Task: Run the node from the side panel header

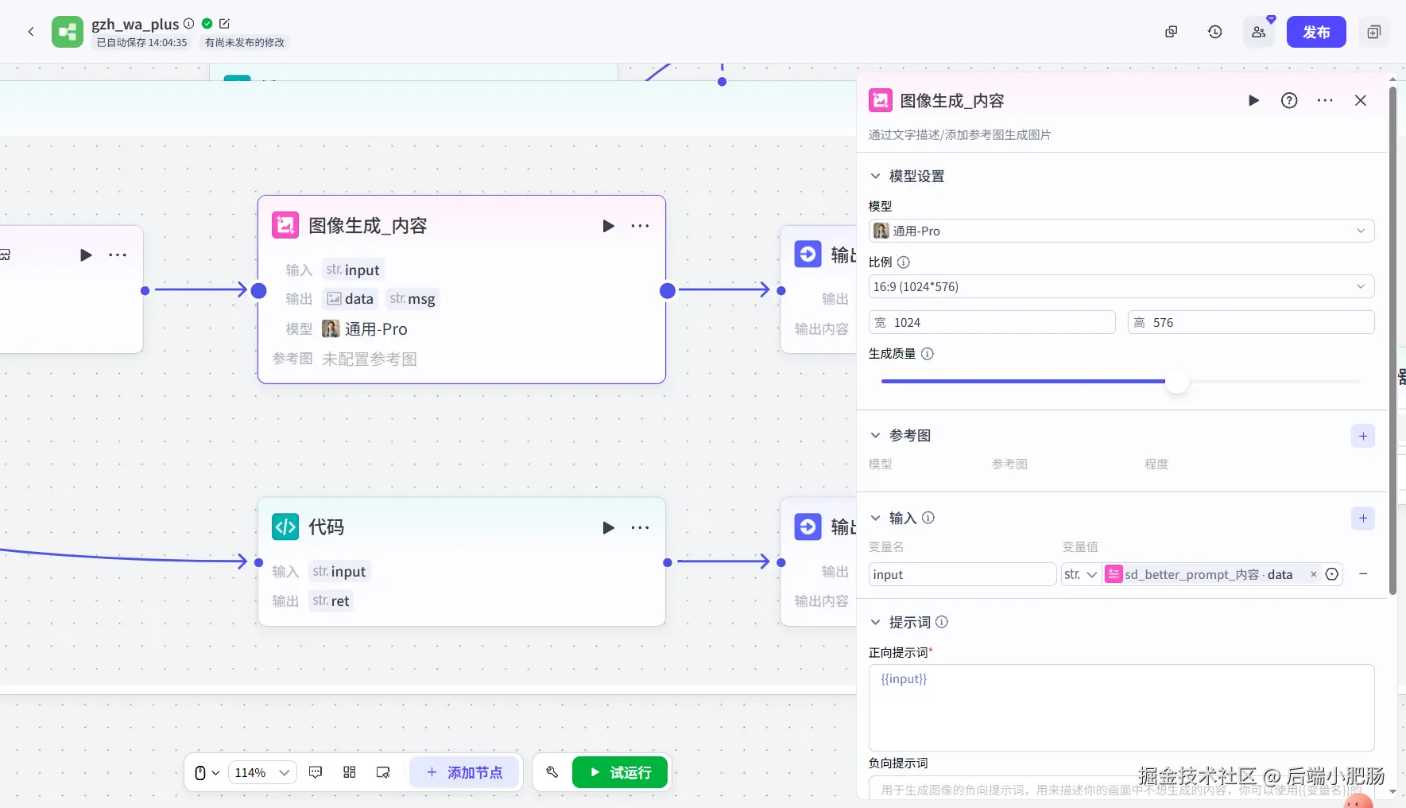Action: tap(1253, 100)
